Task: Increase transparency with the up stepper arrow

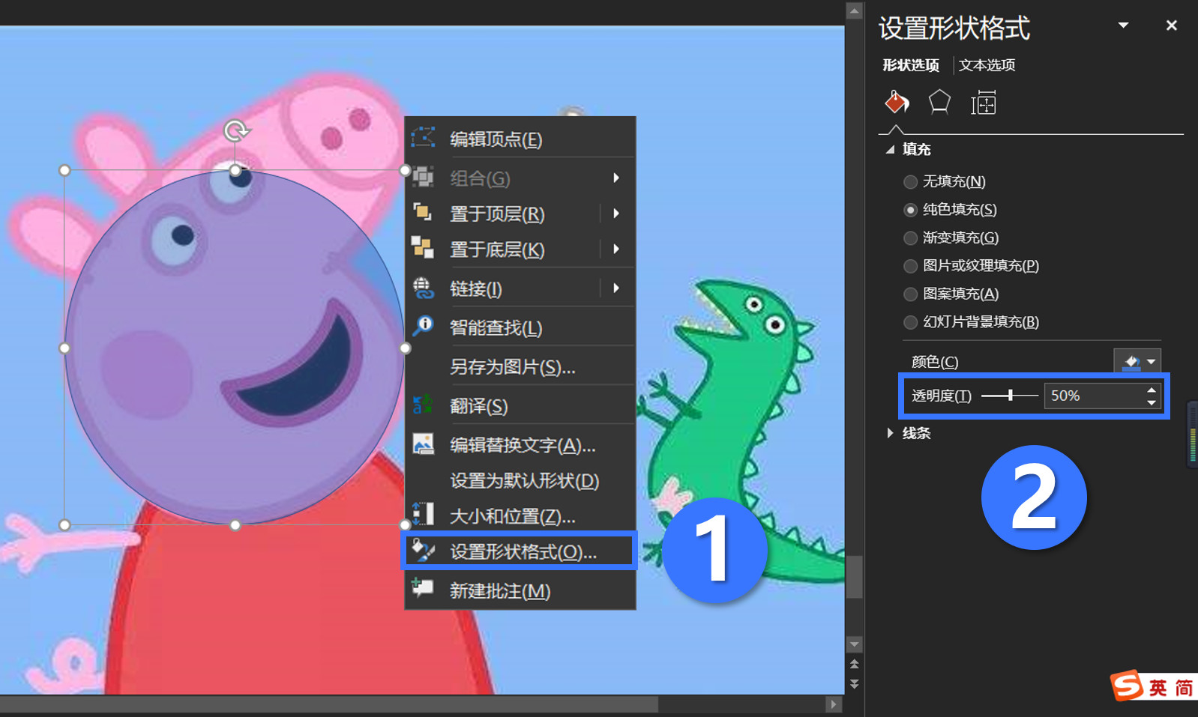Action: [x=1152, y=390]
